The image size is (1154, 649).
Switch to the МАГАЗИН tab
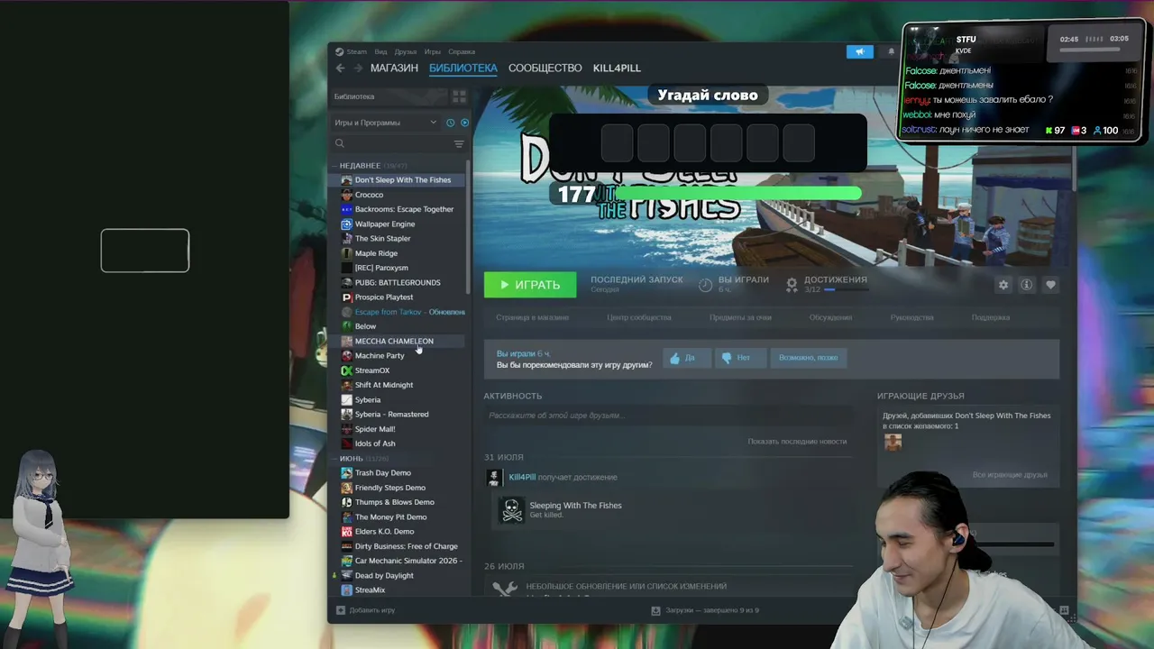coord(394,69)
